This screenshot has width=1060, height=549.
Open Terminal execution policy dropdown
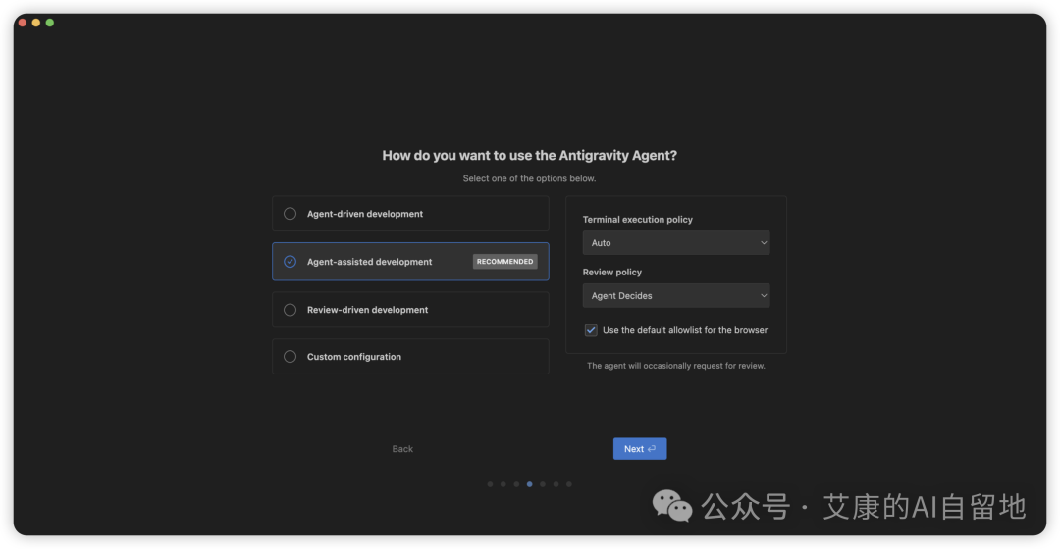tap(676, 242)
